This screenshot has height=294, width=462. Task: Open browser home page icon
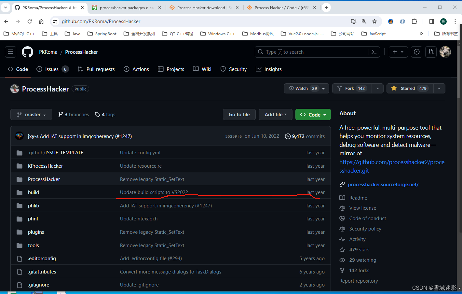point(41,21)
